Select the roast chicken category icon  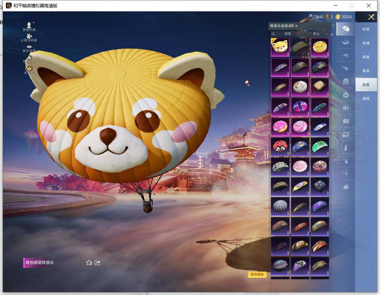[x=346, y=187]
